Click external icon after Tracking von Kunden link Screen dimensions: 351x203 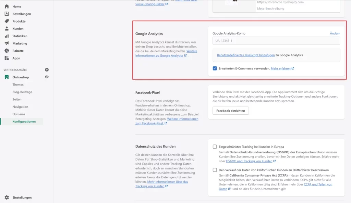[x=166, y=186]
